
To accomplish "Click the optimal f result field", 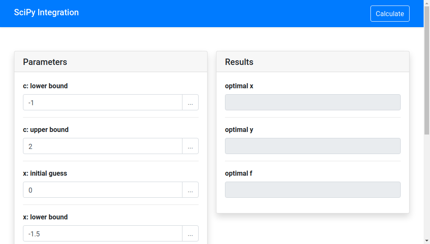I will pyautogui.click(x=313, y=190).
